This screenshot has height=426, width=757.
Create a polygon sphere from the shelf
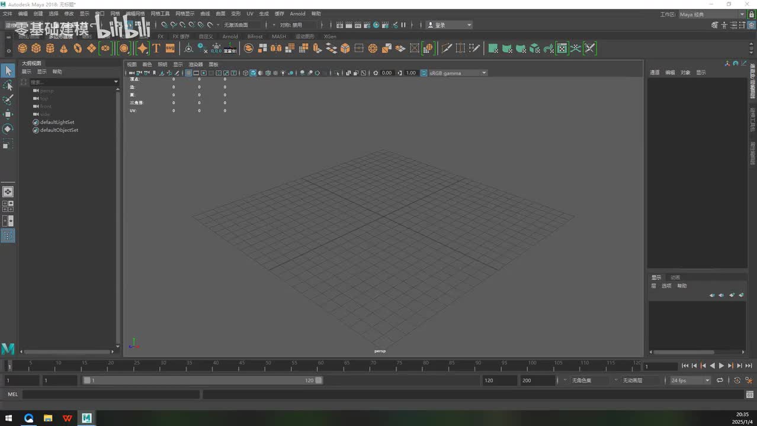23,49
